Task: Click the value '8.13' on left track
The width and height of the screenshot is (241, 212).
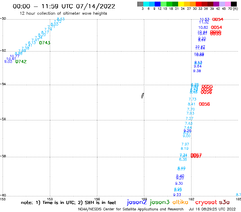Action: (32, 43)
